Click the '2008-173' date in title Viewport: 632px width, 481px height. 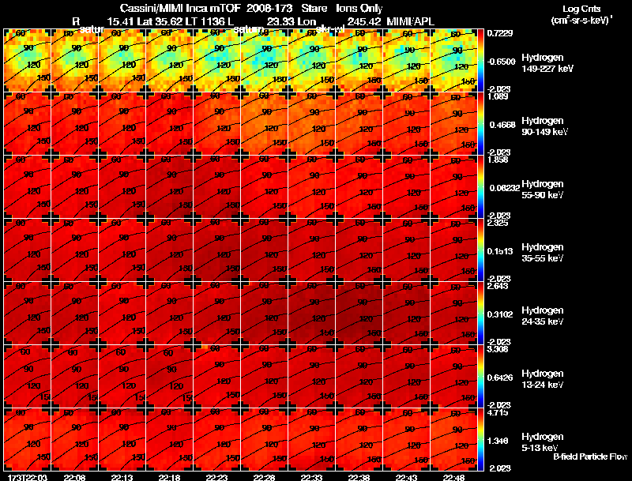point(269,8)
